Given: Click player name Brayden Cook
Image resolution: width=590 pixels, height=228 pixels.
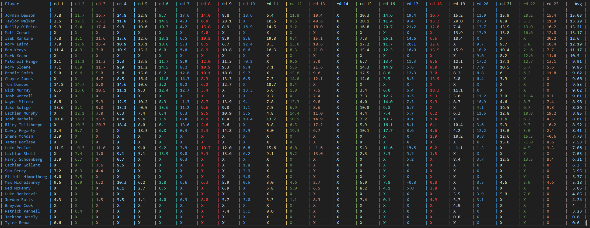Looking at the screenshot, I should coord(19,206).
